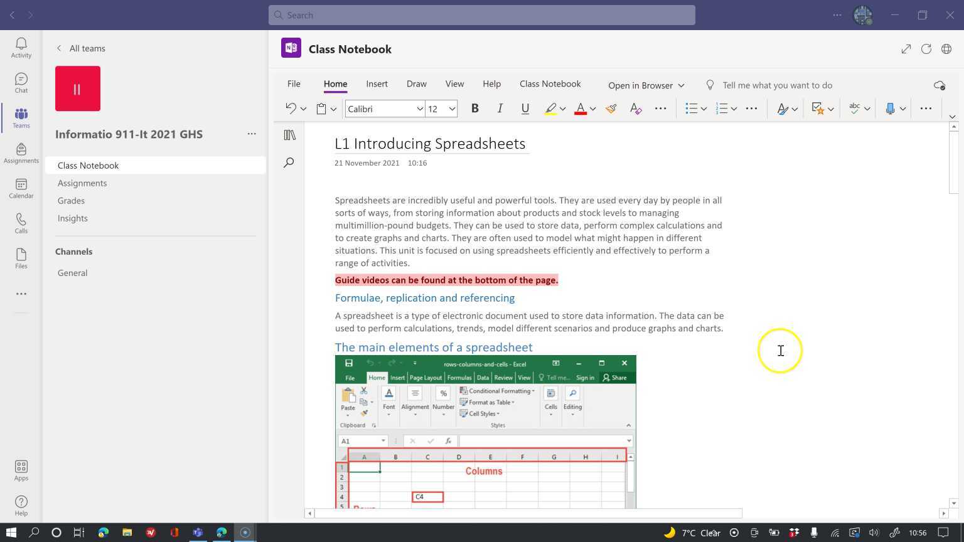Apply a bulleted list
The height and width of the screenshot is (542, 964).
pyautogui.click(x=692, y=109)
